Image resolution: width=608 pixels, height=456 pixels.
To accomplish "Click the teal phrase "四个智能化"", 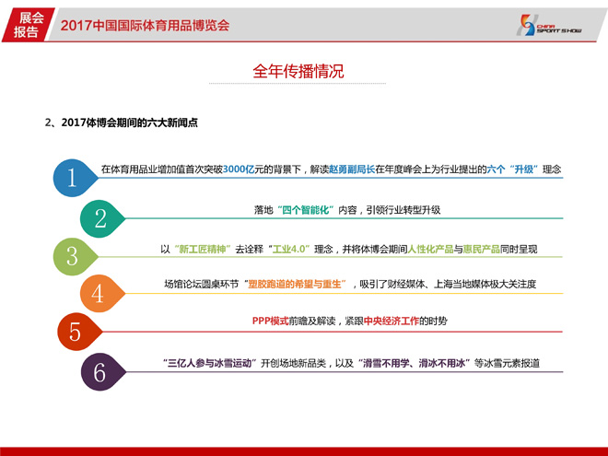I will pyautogui.click(x=306, y=210).
